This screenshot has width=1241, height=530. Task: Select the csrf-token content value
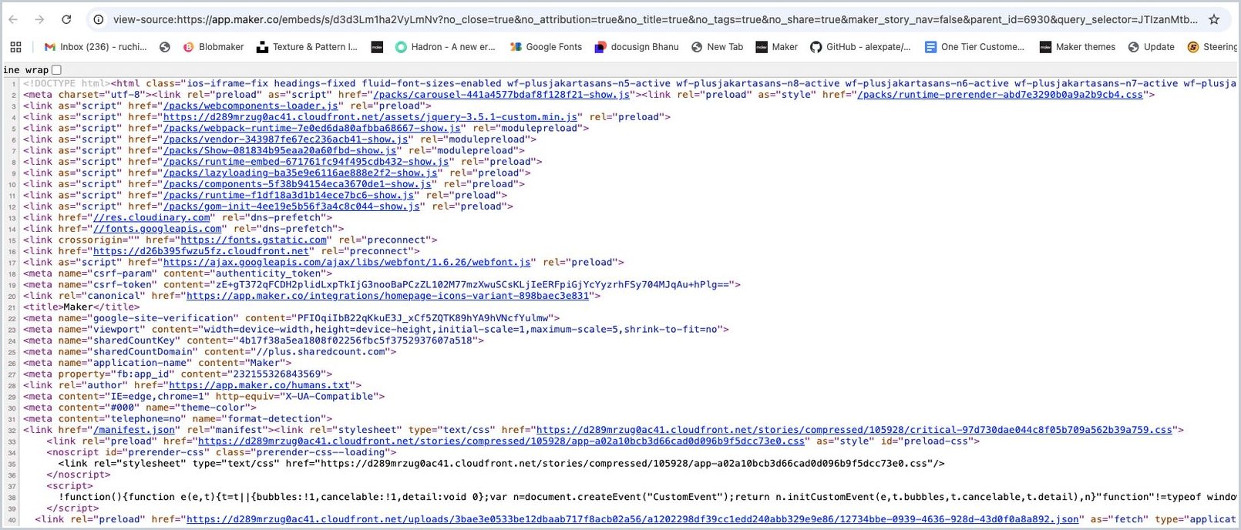tap(472, 284)
